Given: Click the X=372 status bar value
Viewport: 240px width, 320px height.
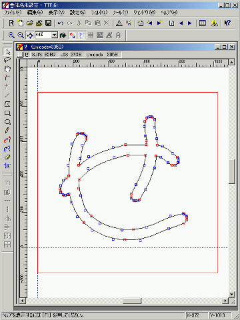Looking at the screenshot, I should pyautogui.click(x=193, y=315).
